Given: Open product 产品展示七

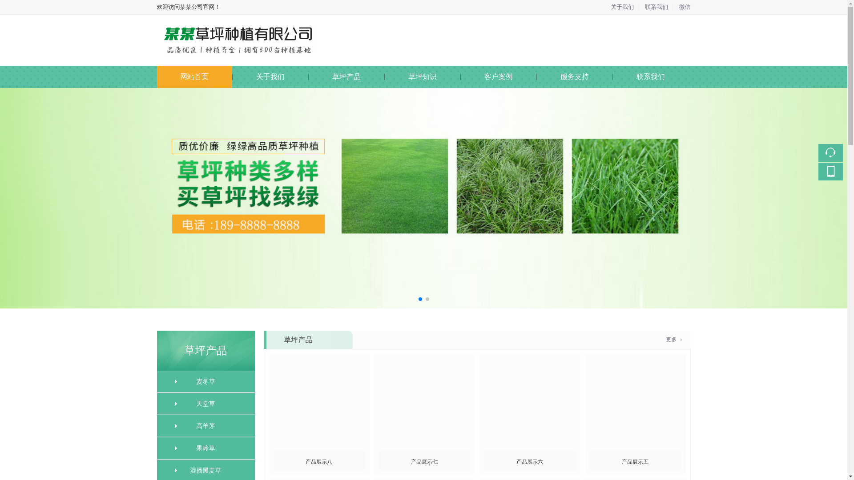Looking at the screenshot, I should click(424, 462).
